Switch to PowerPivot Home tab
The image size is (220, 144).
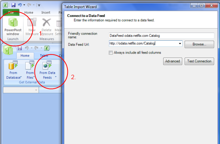25,56
